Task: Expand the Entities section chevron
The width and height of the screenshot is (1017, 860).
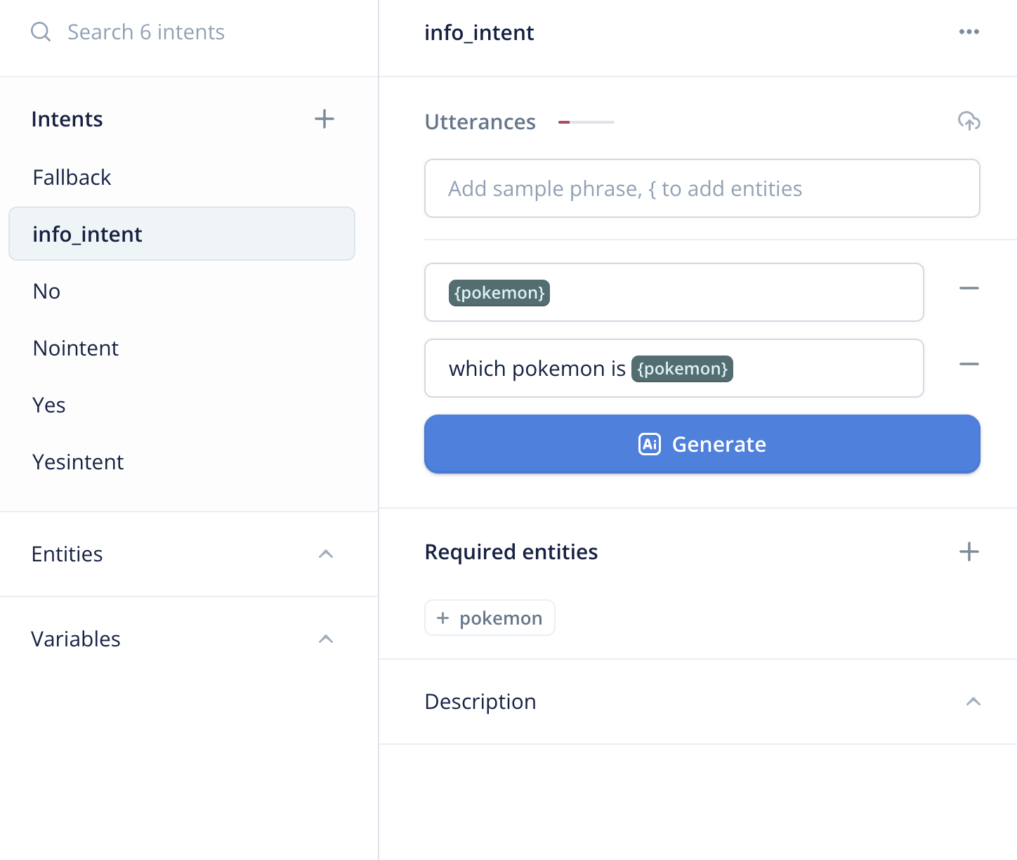Action: click(325, 554)
